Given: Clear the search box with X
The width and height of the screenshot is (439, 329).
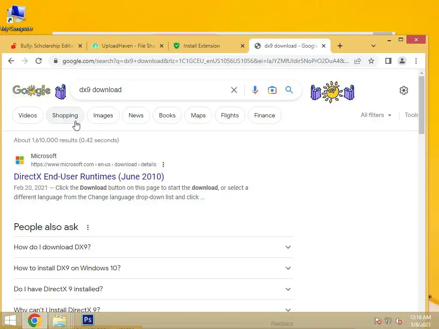Looking at the screenshot, I should 234,90.
